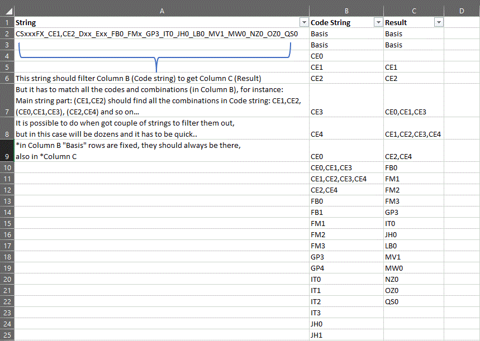
Task: Click cell B25 containing JH1
Action: pos(346,335)
